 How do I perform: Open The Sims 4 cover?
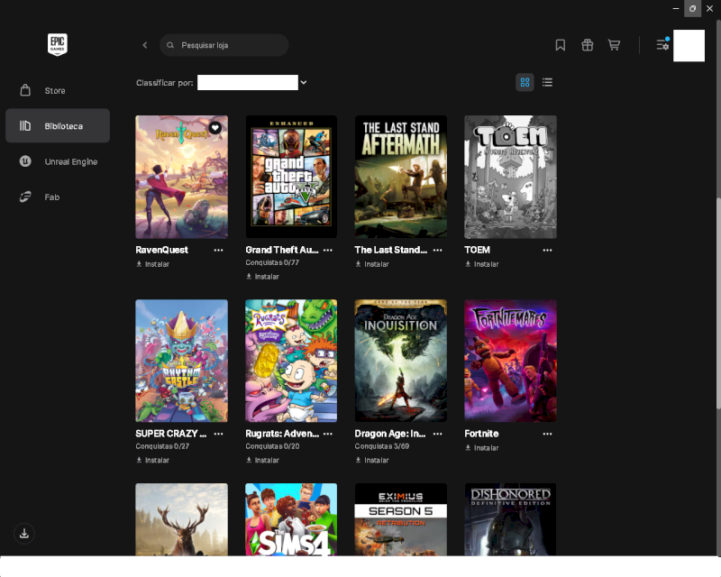pos(291,519)
